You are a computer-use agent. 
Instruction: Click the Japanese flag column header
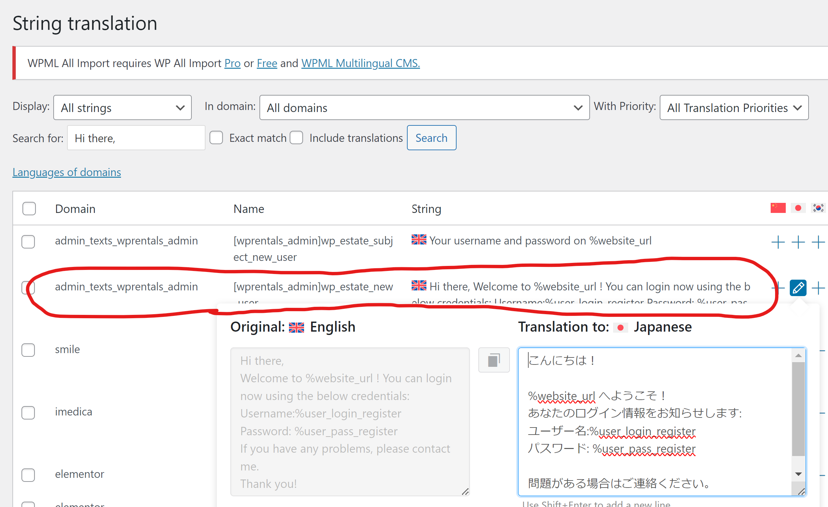[x=798, y=208]
